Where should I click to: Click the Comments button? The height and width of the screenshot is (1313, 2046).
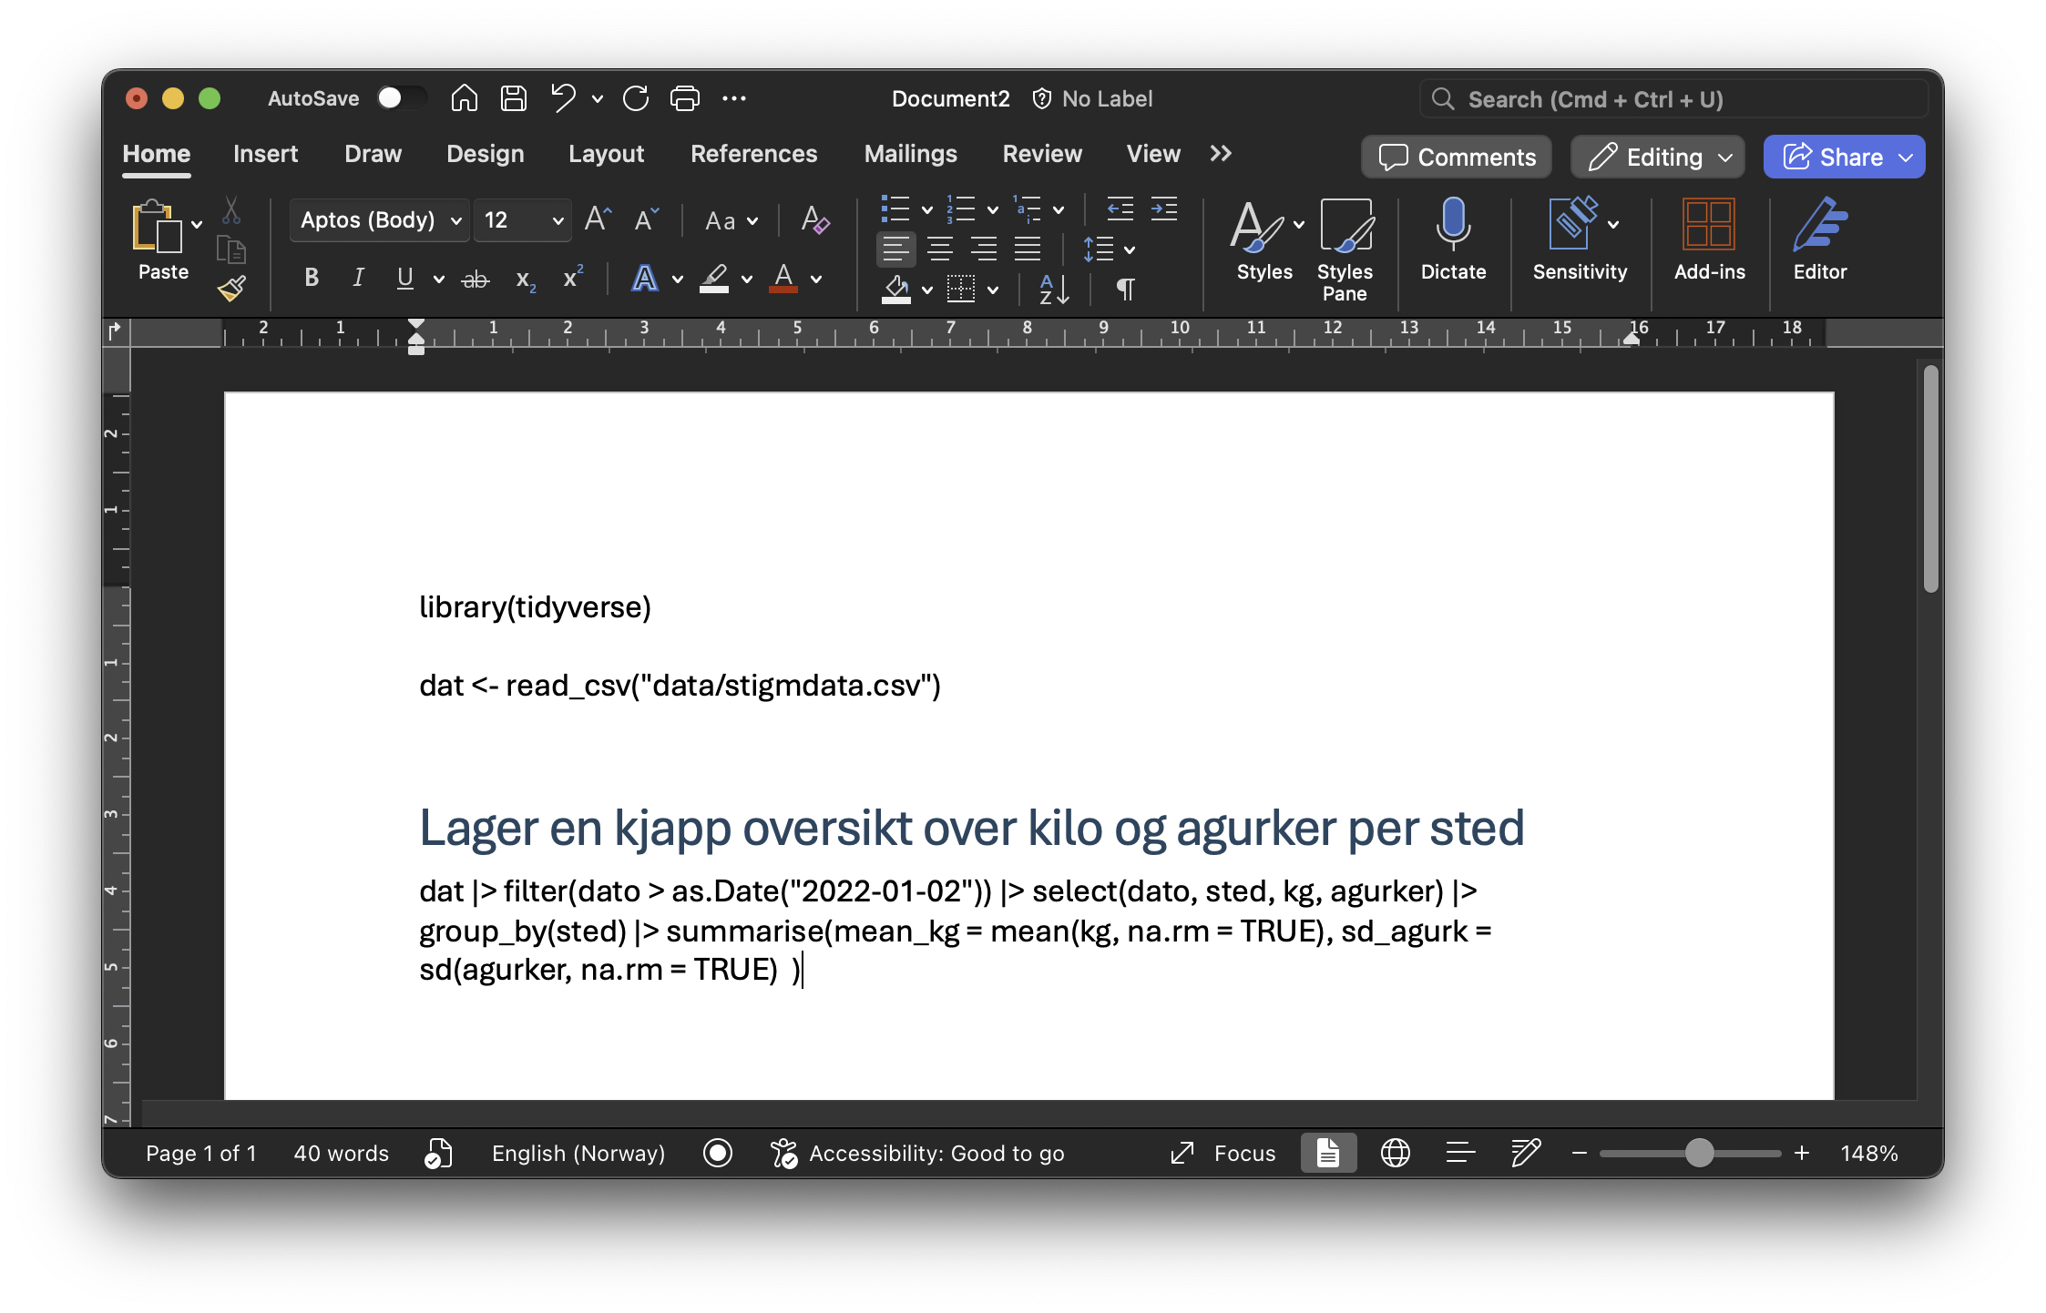1457,158
